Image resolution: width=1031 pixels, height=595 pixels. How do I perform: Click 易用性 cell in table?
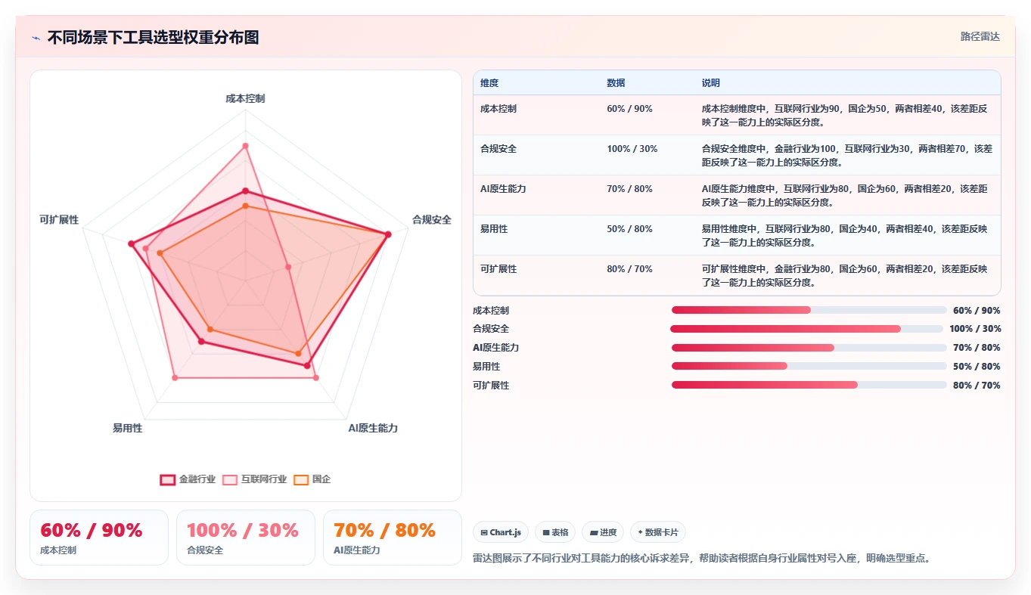tap(494, 229)
